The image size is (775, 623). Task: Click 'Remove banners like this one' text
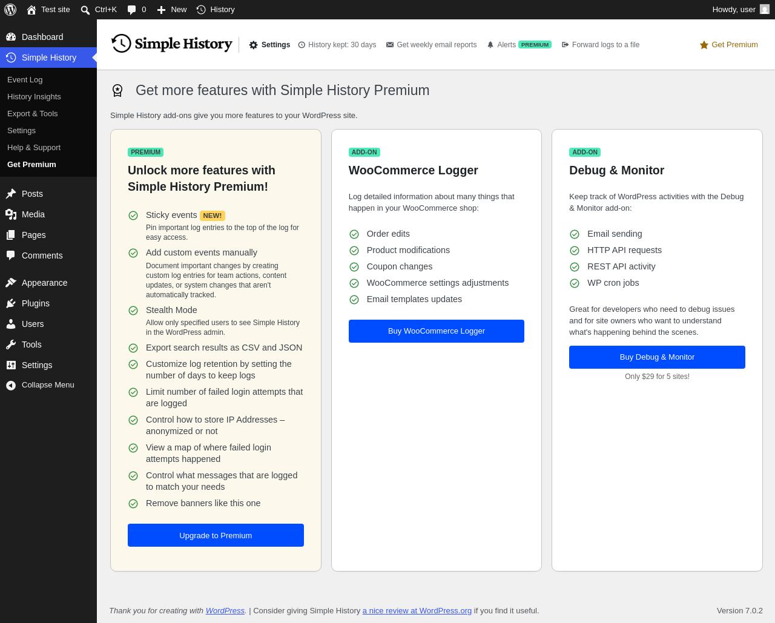point(203,503)
